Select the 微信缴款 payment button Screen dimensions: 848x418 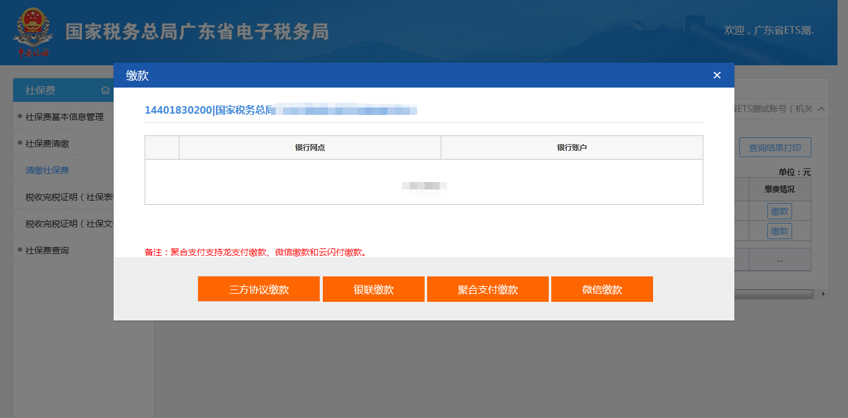click(602, 289)
